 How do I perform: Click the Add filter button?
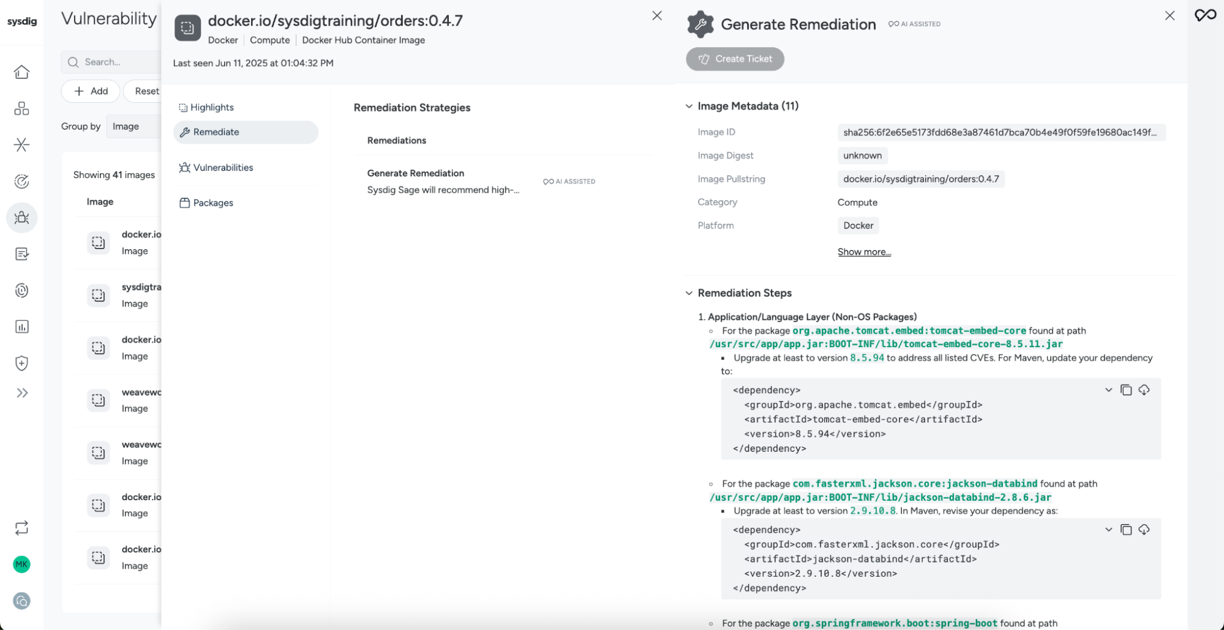91,91
